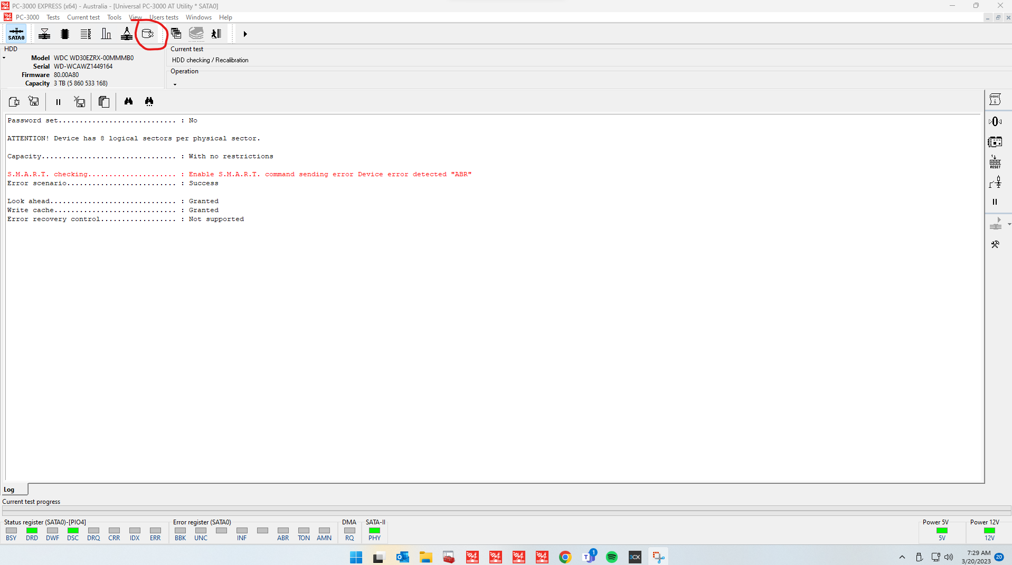Toggle pause in the log toolbar

pyautogui.click(x=58, y=102)
